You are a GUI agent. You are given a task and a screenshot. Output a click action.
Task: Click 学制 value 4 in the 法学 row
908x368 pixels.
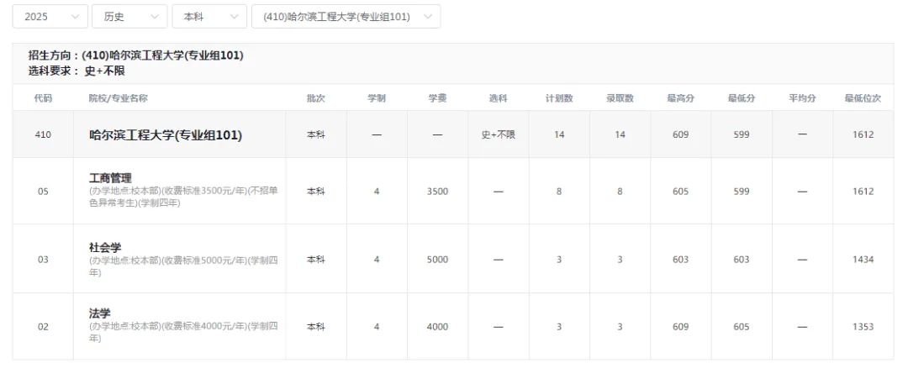pos(377,327)
